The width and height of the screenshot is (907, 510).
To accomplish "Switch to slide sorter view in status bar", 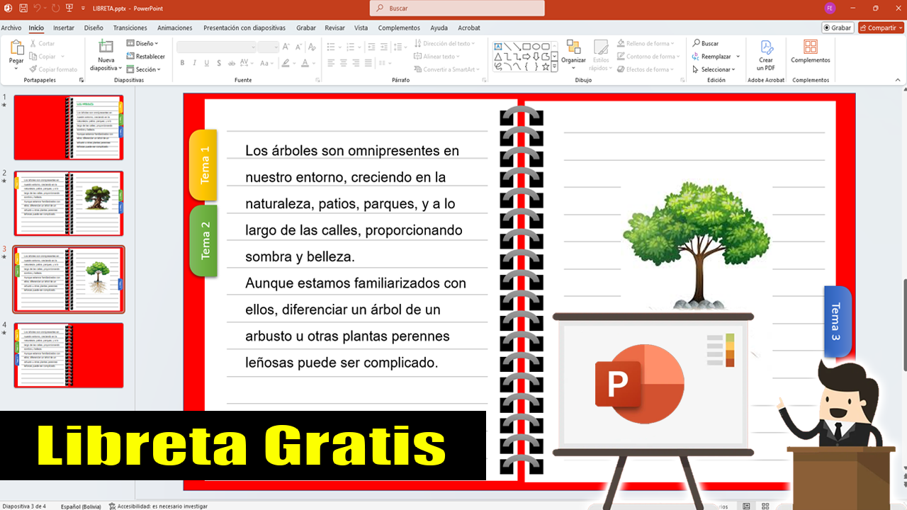I will 765,506.
